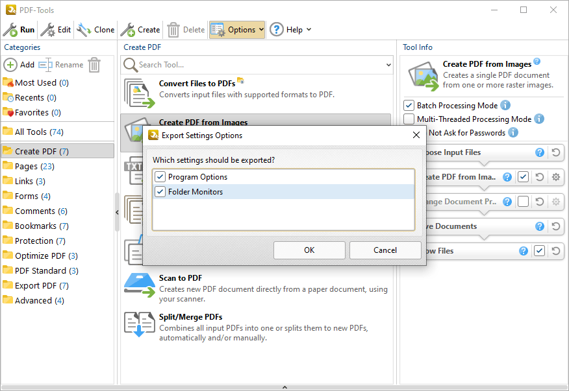This screenshot has height=391, width=569.
Task: Select Bookmarks (7) category
Action: click(36, 226)
